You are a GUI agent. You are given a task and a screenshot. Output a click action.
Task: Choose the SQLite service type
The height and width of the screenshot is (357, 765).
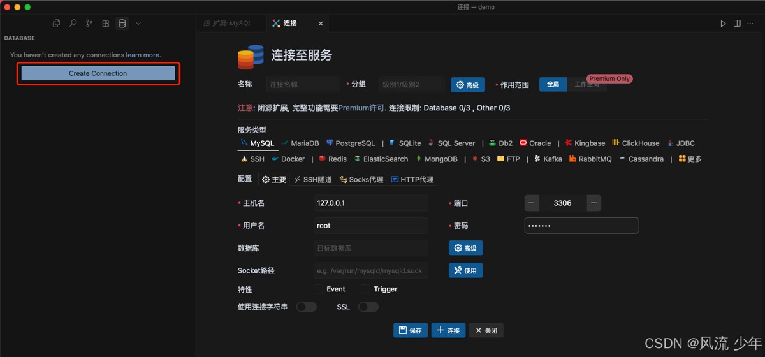[x=405, y=143]
